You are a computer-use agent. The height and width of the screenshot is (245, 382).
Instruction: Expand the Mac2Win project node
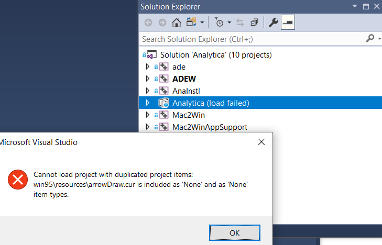[147, 115]
